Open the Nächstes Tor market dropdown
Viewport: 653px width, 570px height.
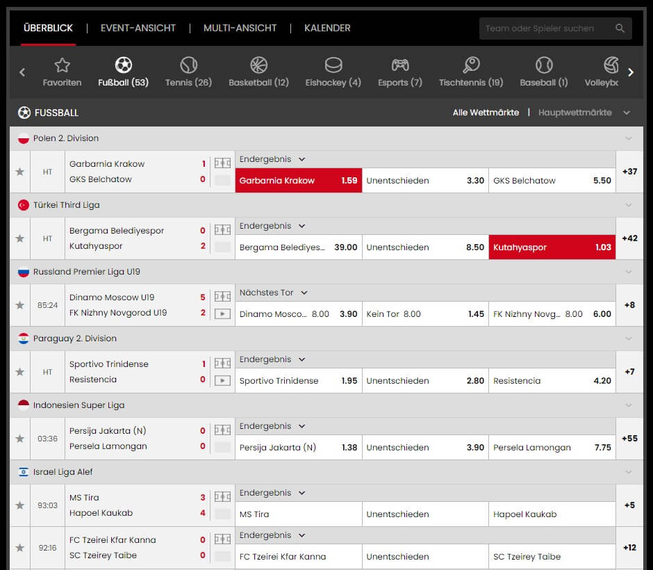coord(274,293)
